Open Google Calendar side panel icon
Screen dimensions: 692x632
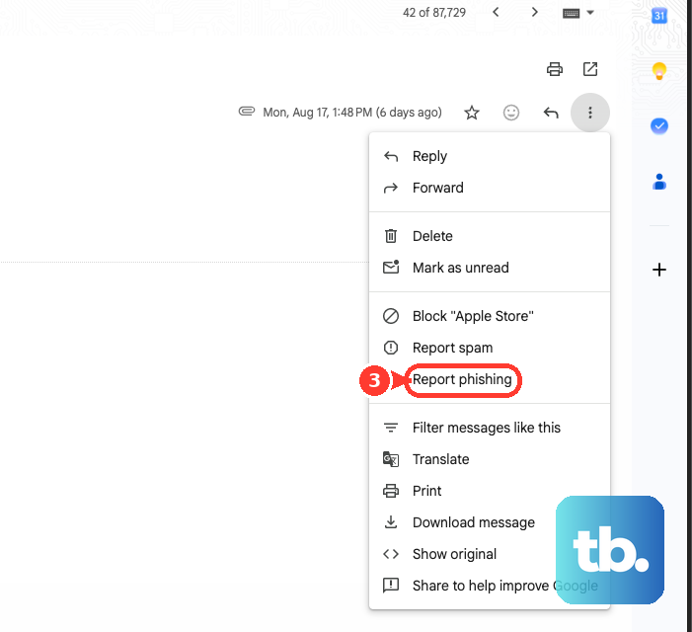pos(658,16)
